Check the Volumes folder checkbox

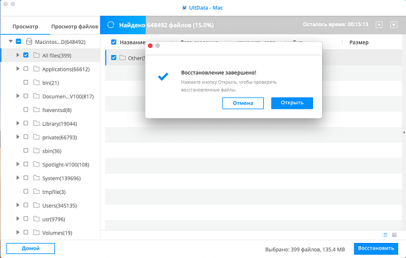point(26,232)
